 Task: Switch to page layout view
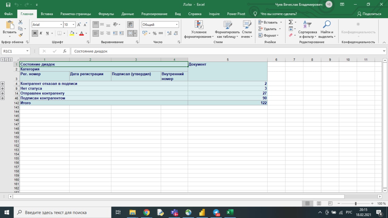pyautogui.click(x=319, y=203)
